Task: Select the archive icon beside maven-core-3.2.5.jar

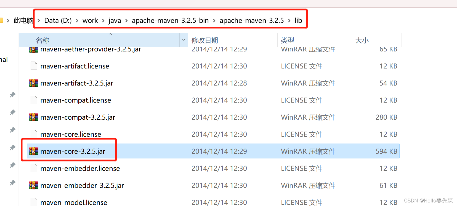Action: (x=34, y=151)
